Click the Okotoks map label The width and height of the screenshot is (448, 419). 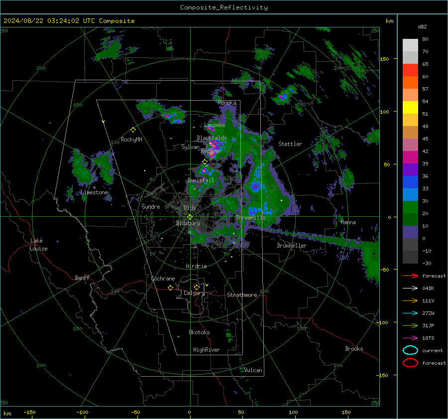click(200, 332)
